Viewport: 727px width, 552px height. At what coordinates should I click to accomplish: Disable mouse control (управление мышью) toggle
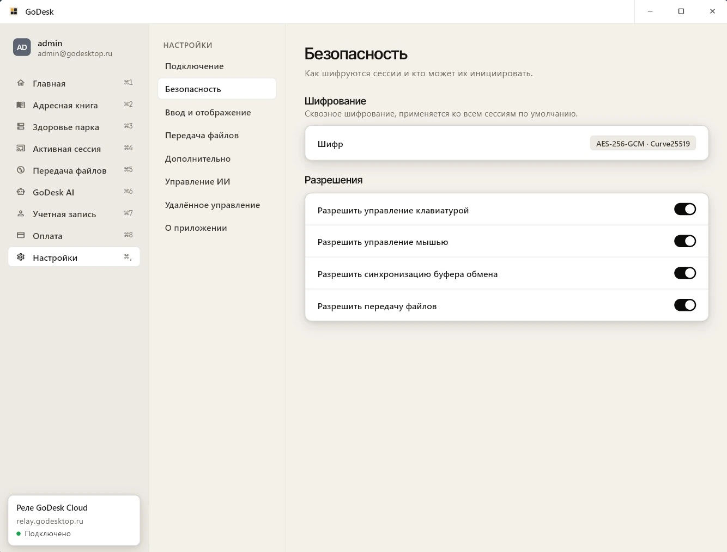685,241
